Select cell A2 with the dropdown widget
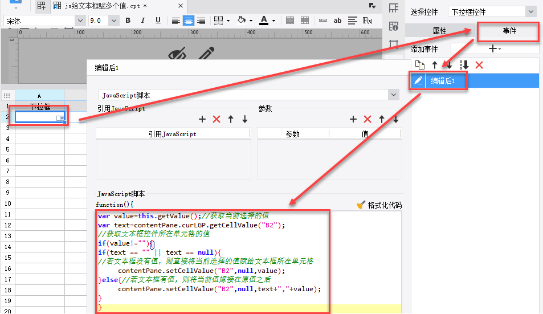543x314 pixels. [x=40, y=117]
